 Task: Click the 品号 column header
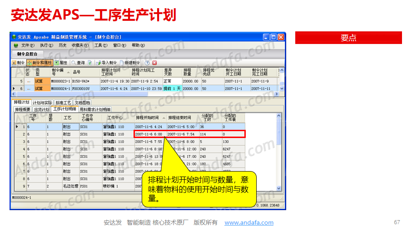pos(86,72)
